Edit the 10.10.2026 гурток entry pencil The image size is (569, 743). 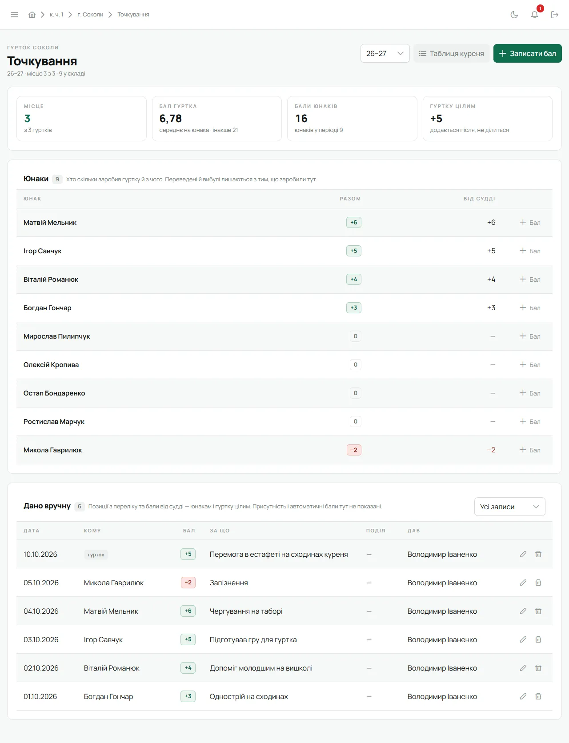(523, 554)
